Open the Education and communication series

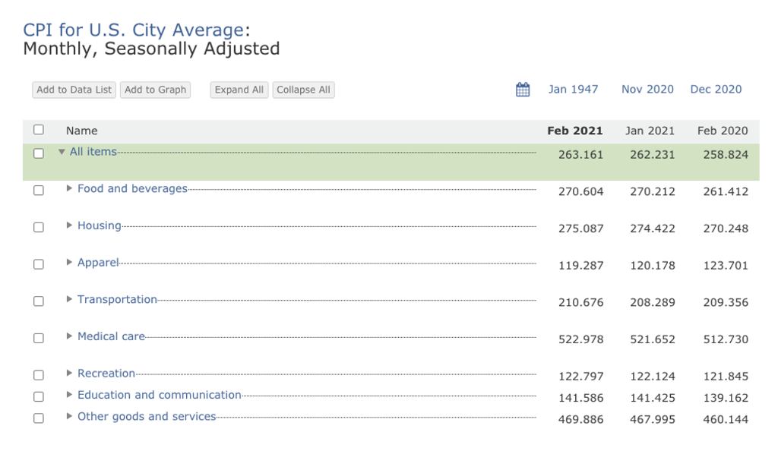pyautogui.click(x=160, y=395)
